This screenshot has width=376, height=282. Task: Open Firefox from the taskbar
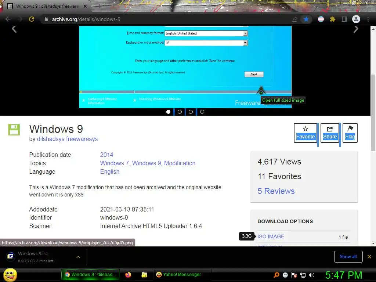point(128,275)
